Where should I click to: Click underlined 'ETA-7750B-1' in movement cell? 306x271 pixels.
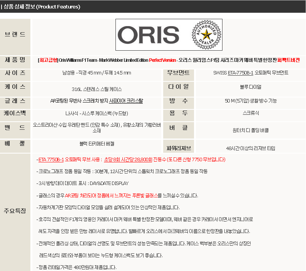coord(241,73)
